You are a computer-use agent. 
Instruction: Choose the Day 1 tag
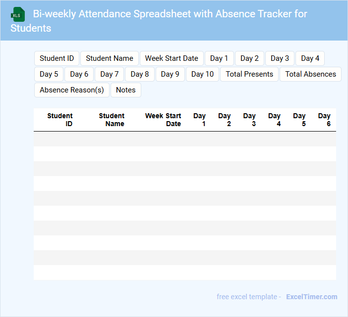coord(219,58)
